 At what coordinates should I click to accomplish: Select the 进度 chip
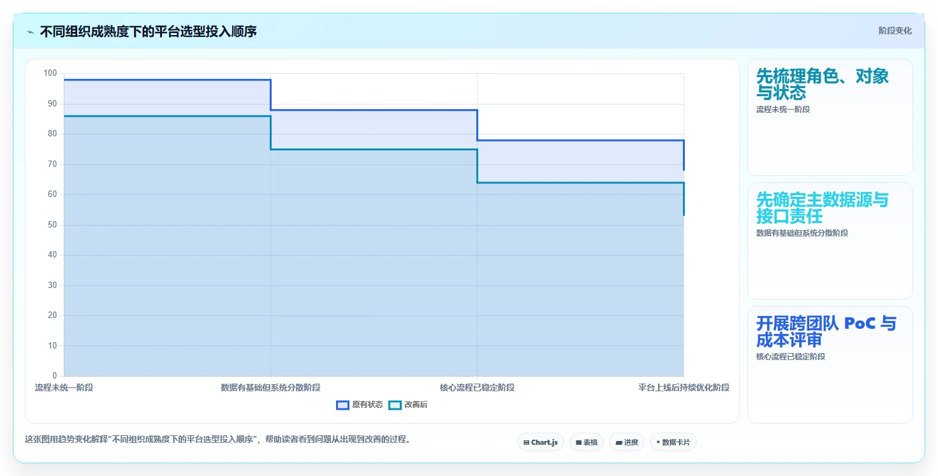point(627,442)
